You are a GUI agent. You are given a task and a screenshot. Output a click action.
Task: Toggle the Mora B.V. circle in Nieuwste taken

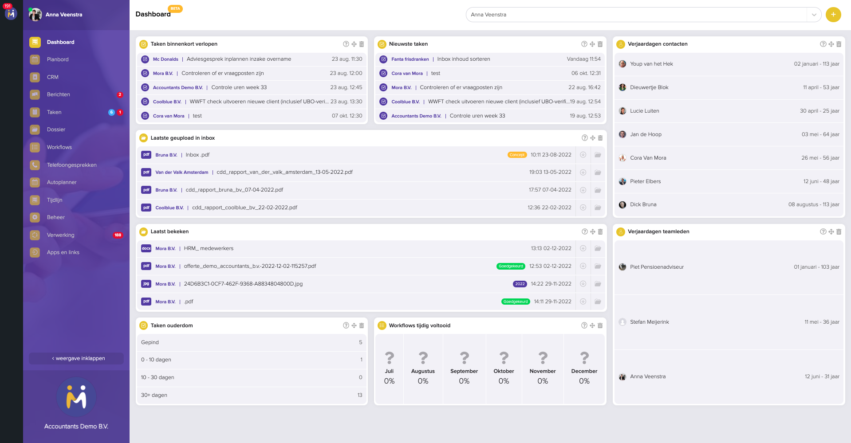383,87
